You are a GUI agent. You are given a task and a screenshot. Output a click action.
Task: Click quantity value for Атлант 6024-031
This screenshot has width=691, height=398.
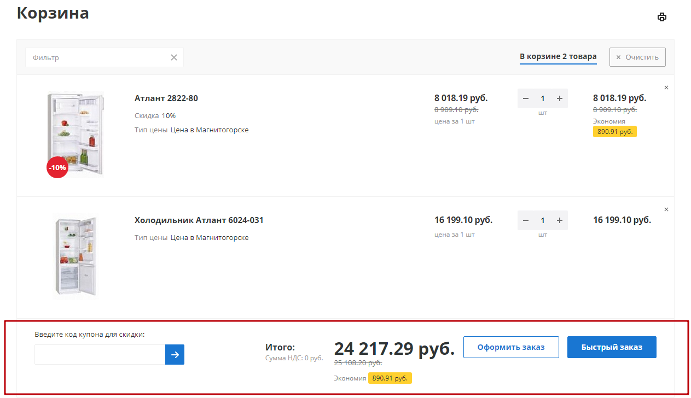pyautogui.click(x=543, y=220)
